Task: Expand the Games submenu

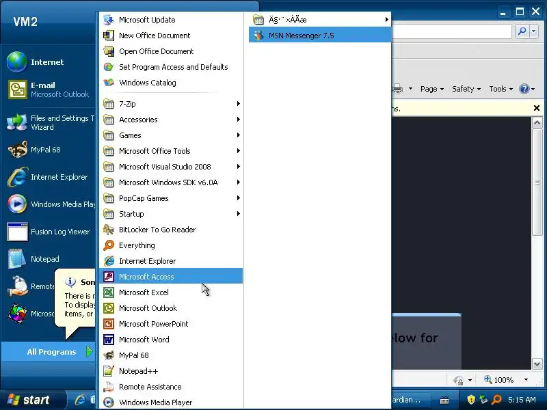Action: point(171,135)
